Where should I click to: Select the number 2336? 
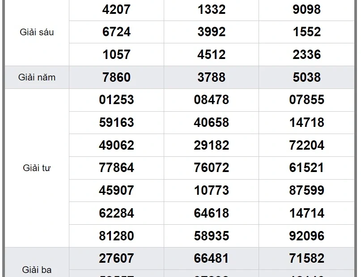(x=306, y=55)
